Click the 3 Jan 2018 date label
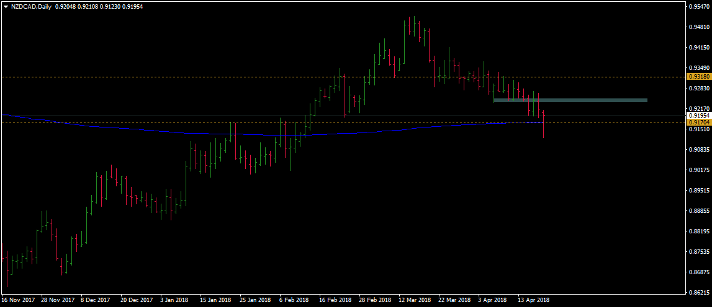 (x=174, y=300)
